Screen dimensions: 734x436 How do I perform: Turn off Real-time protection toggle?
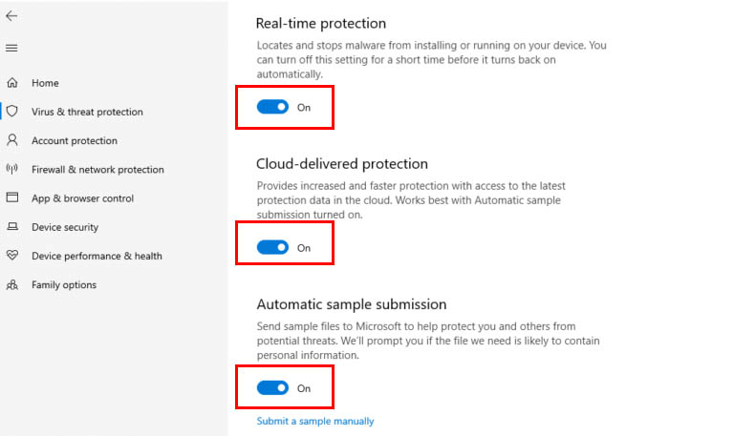pos(272,107)
